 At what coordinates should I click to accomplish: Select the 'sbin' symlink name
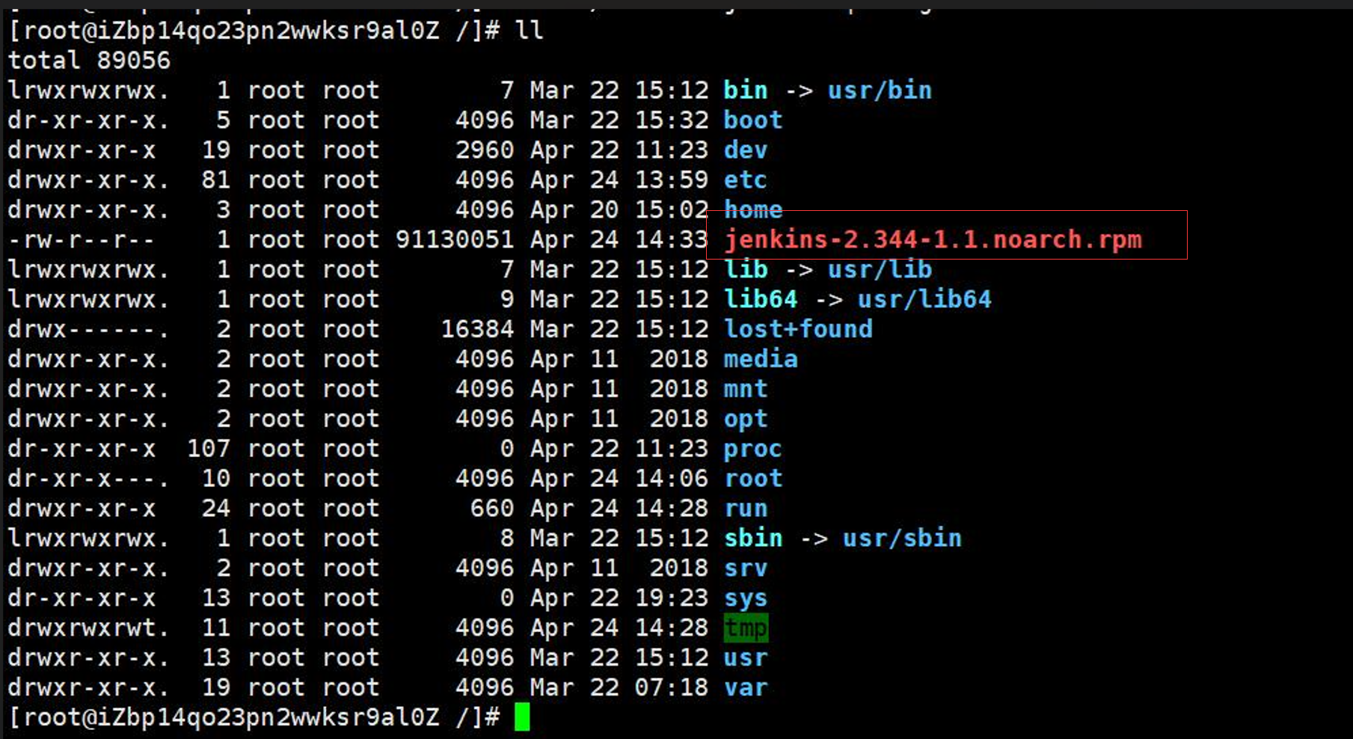click(x=753, y=539)
